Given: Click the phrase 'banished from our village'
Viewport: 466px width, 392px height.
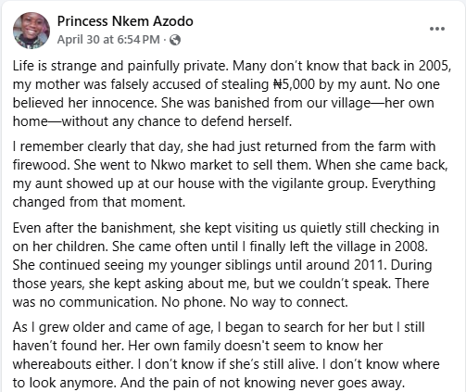Looking at the screenshot, I should pos(292,103).
